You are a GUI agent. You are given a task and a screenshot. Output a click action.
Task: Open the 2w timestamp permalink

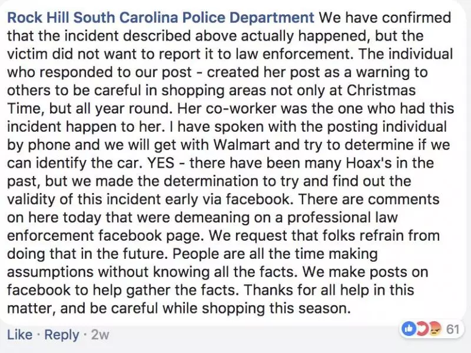click(x=99, y=335)
